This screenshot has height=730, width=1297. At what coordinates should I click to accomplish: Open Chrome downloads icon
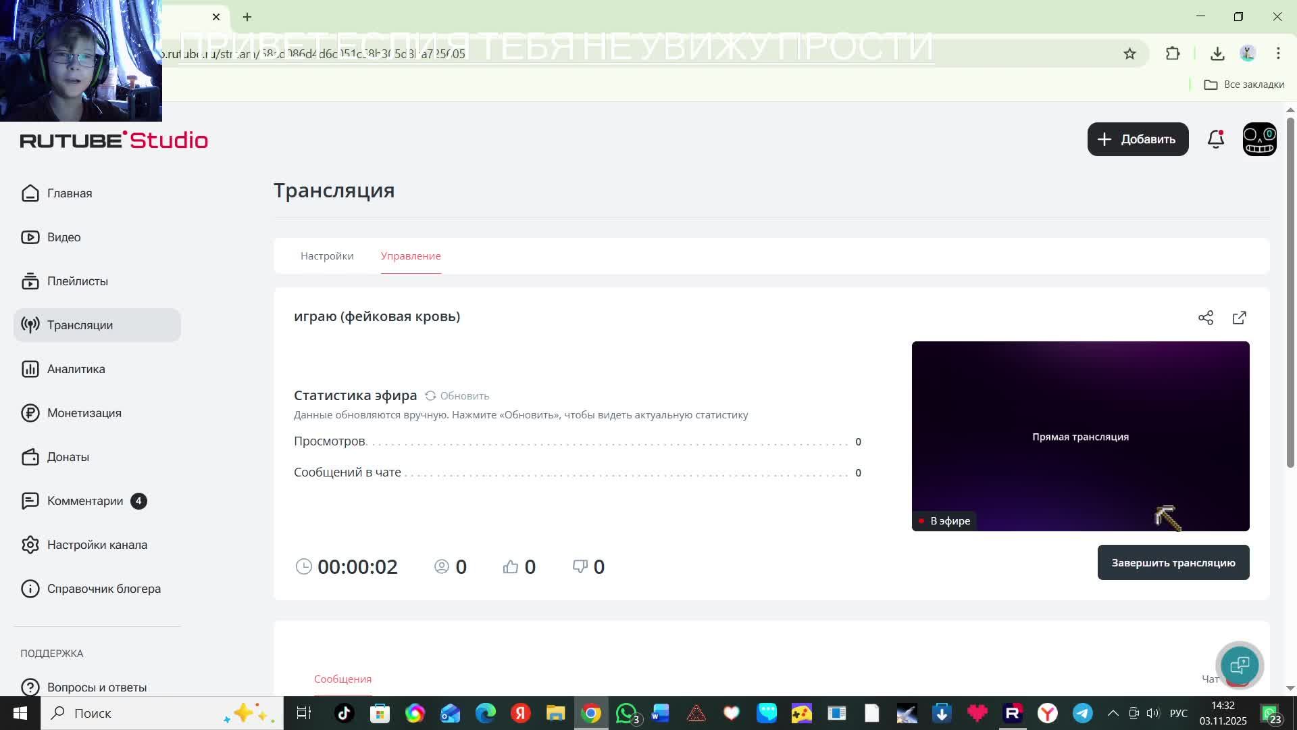pyautogui.click(x=1217, y=54)
